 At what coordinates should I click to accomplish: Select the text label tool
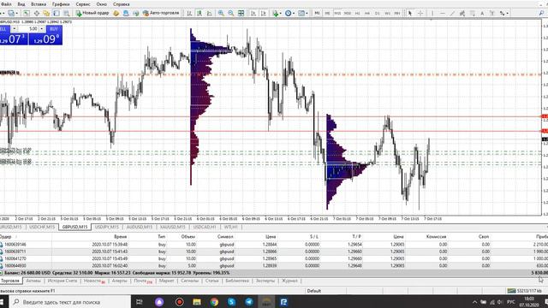tap(491, 14)
